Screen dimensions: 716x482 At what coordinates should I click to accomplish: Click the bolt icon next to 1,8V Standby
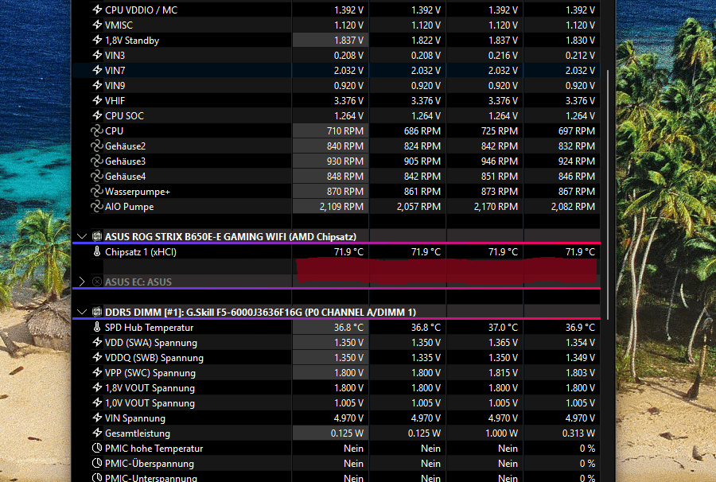pos(97,40)
